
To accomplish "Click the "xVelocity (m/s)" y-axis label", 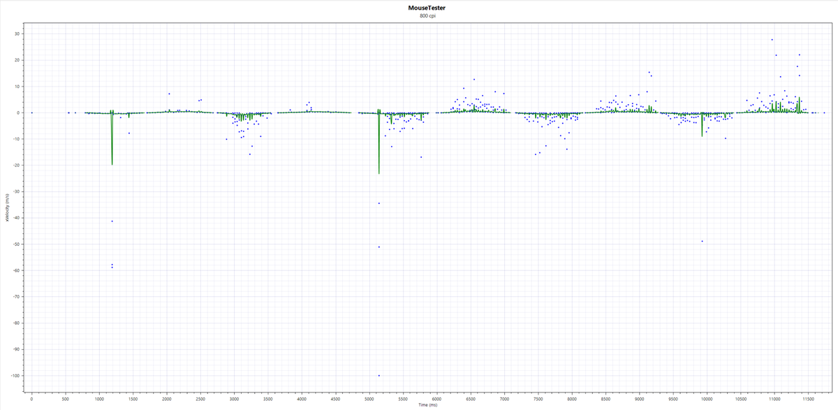I will (x=6, y=208).
